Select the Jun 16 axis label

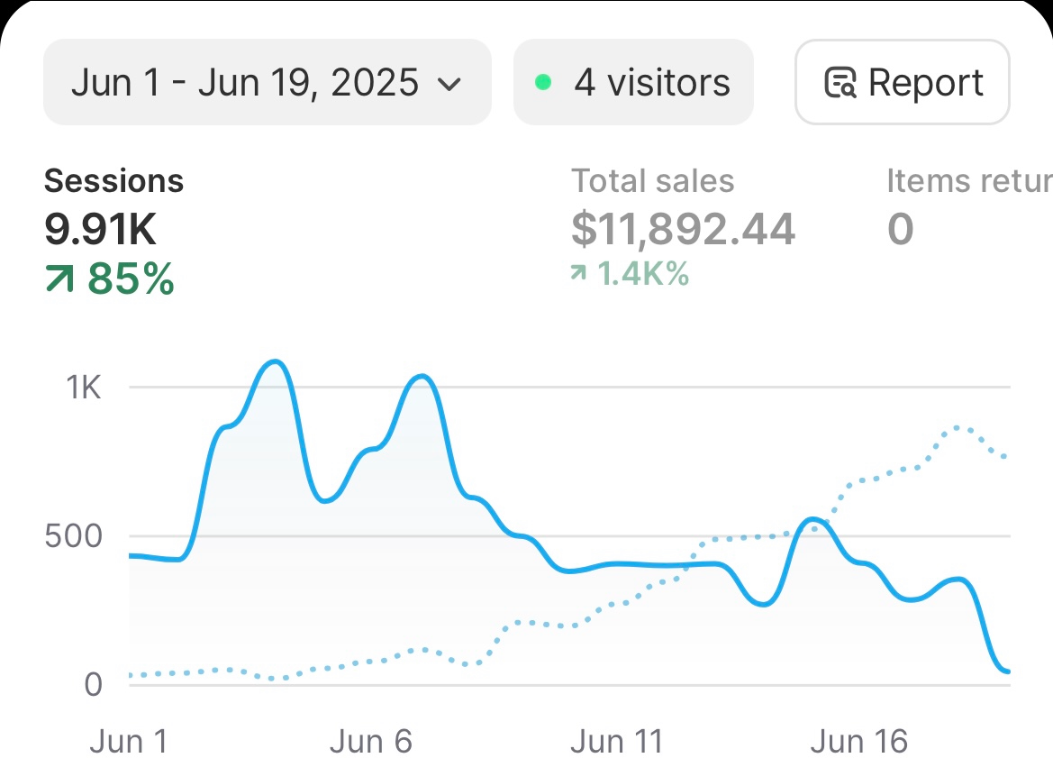click(858, 741)
